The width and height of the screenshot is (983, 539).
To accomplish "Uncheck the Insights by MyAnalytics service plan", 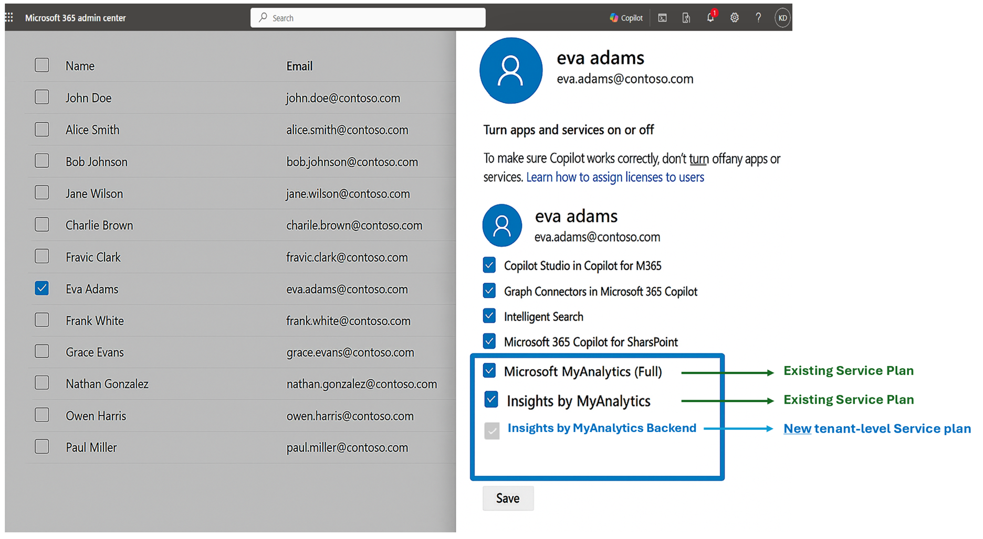I will 491,400.
